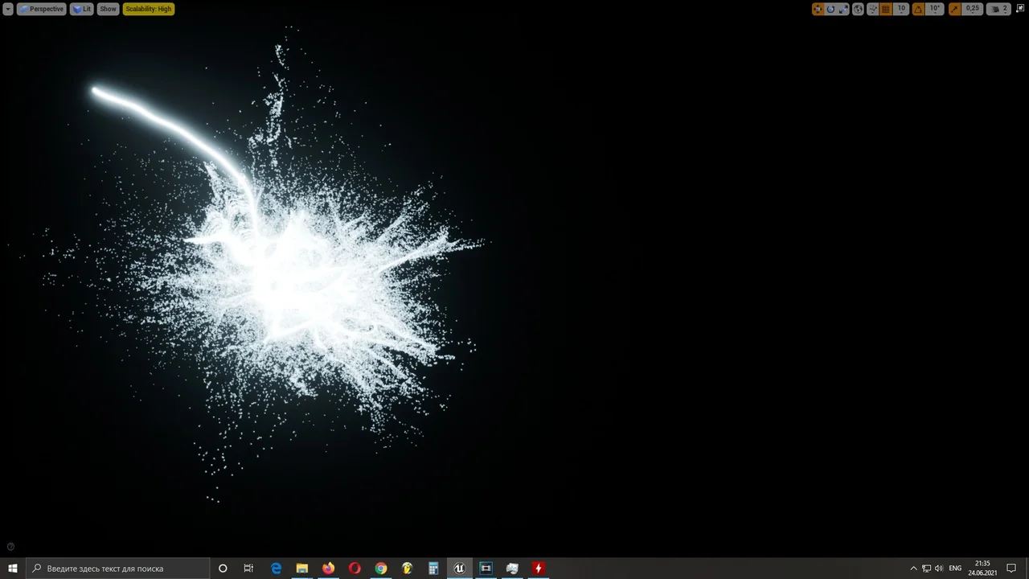Open Unreal Engine from the taskbar
This screenshot has height=579, width=1029.
459,569
